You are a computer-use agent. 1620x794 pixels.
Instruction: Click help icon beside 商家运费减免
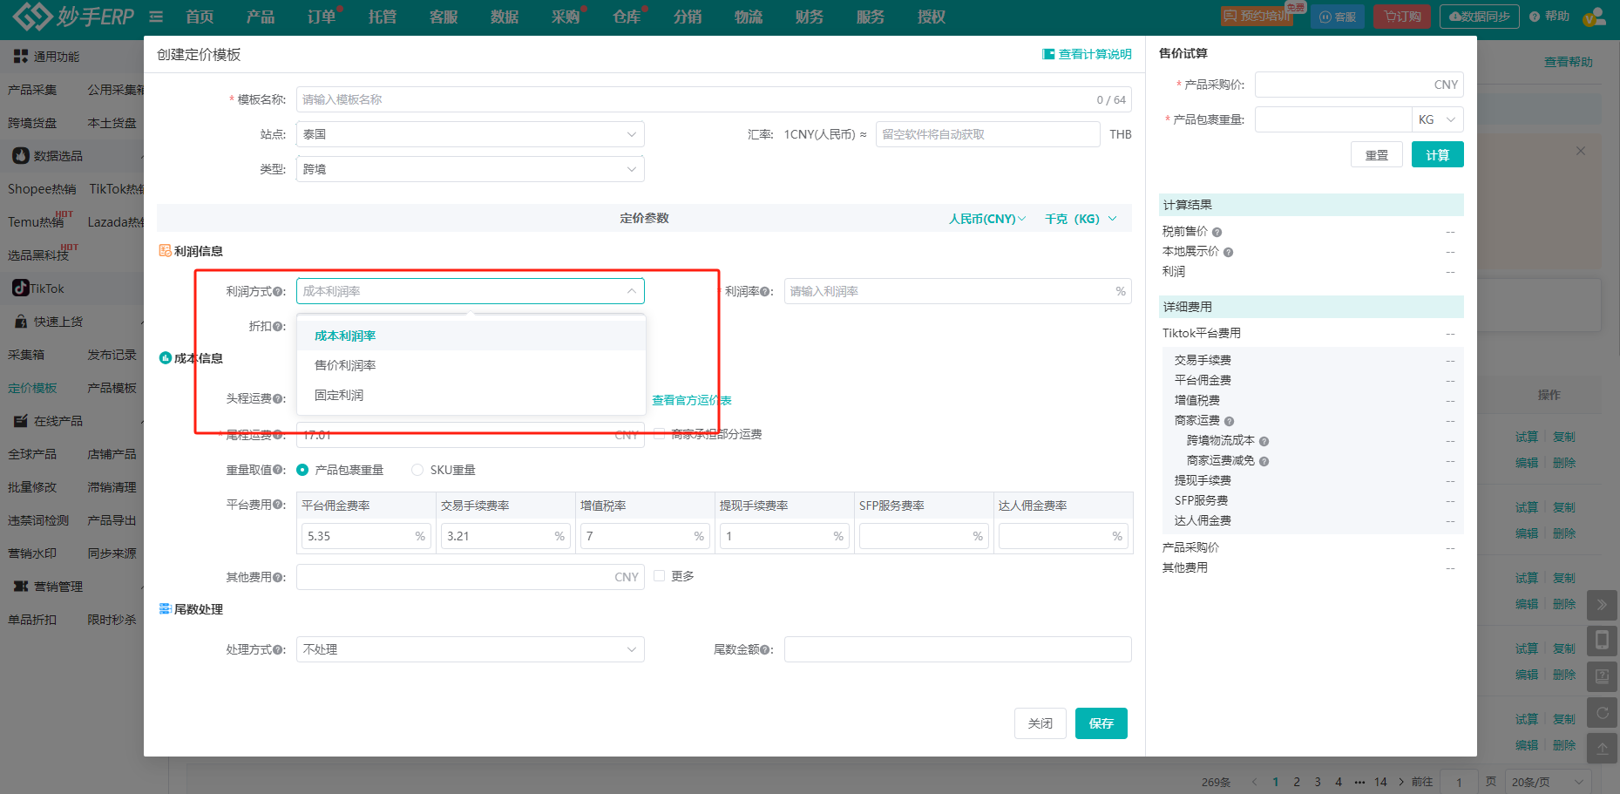pos(1264,461)
